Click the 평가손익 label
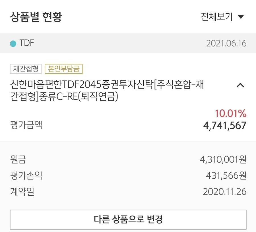 (x=26, y=175)
